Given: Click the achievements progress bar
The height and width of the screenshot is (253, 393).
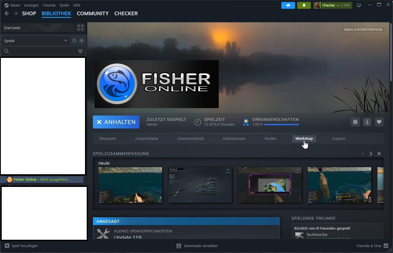Looking at the screenshot, I should [x=281, y=125].
